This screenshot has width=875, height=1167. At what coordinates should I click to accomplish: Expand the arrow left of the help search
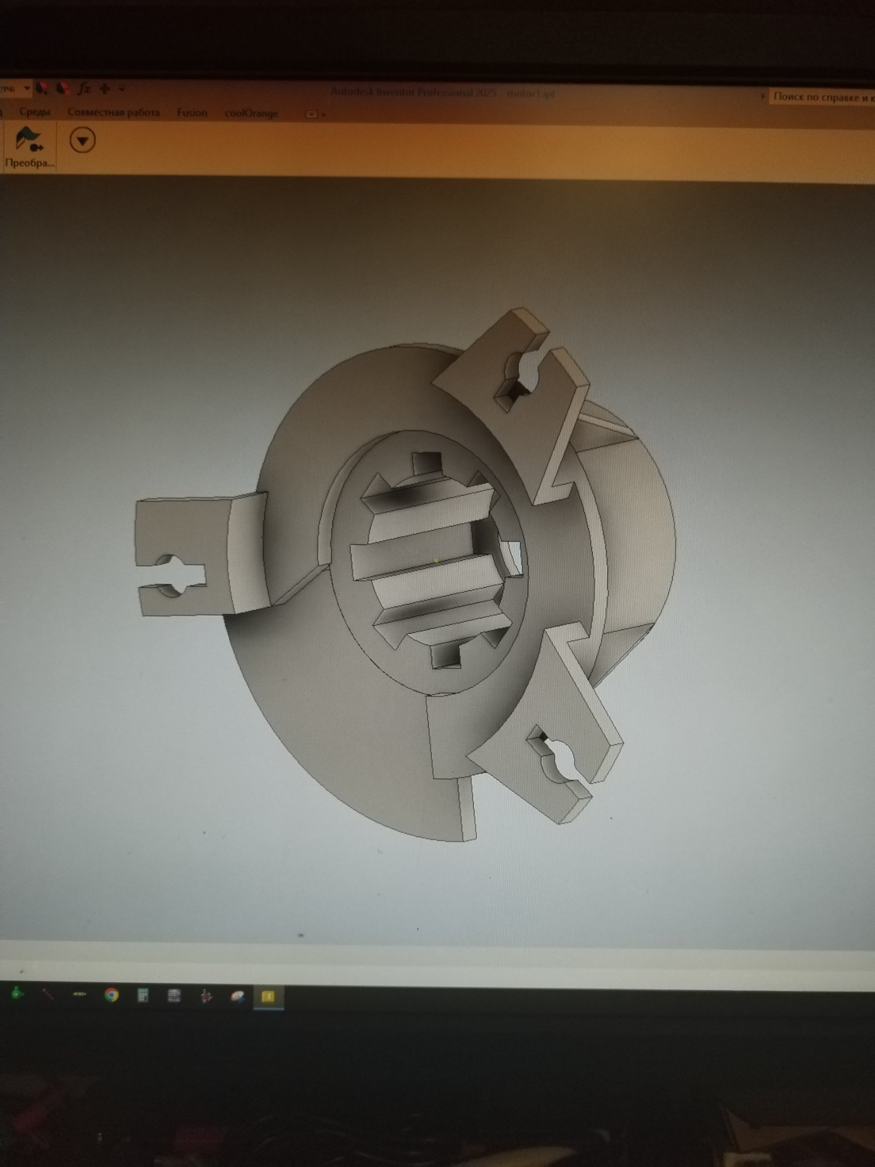763,96
